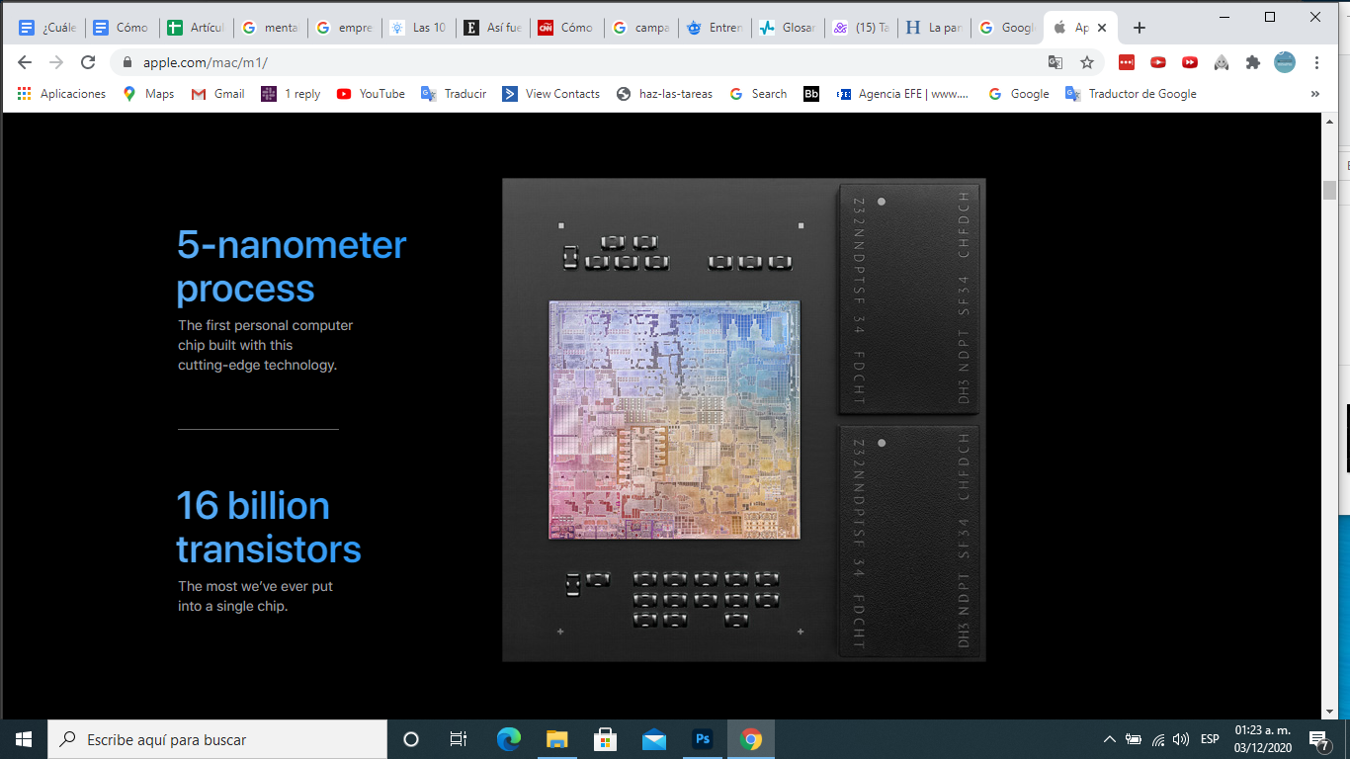Screen dimensions: 1350x759
Task: Open a new tab with plus button
Action: point(1139,28)
